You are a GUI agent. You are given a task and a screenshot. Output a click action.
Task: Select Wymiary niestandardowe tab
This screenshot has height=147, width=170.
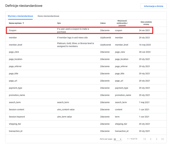coord(20,16)
